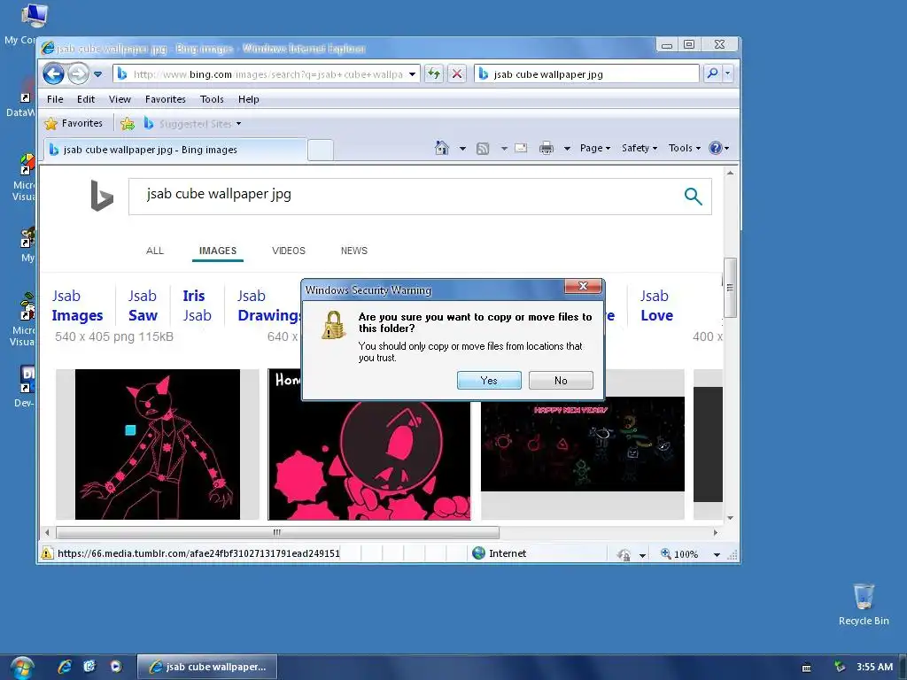Open a new blank tab
The image size is (907, 680).
321,150
